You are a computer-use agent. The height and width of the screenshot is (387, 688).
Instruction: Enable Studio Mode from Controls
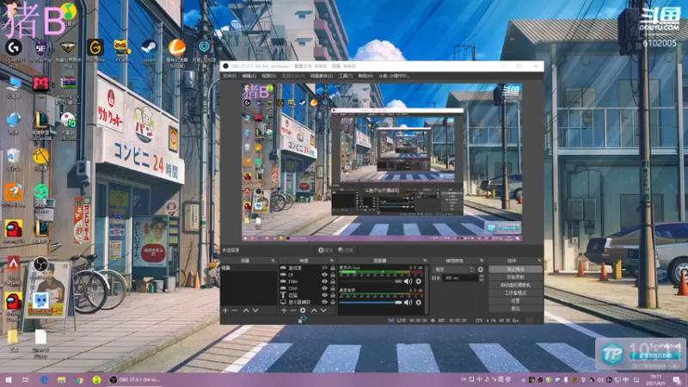pyautogui.click(x=515, y=293)
